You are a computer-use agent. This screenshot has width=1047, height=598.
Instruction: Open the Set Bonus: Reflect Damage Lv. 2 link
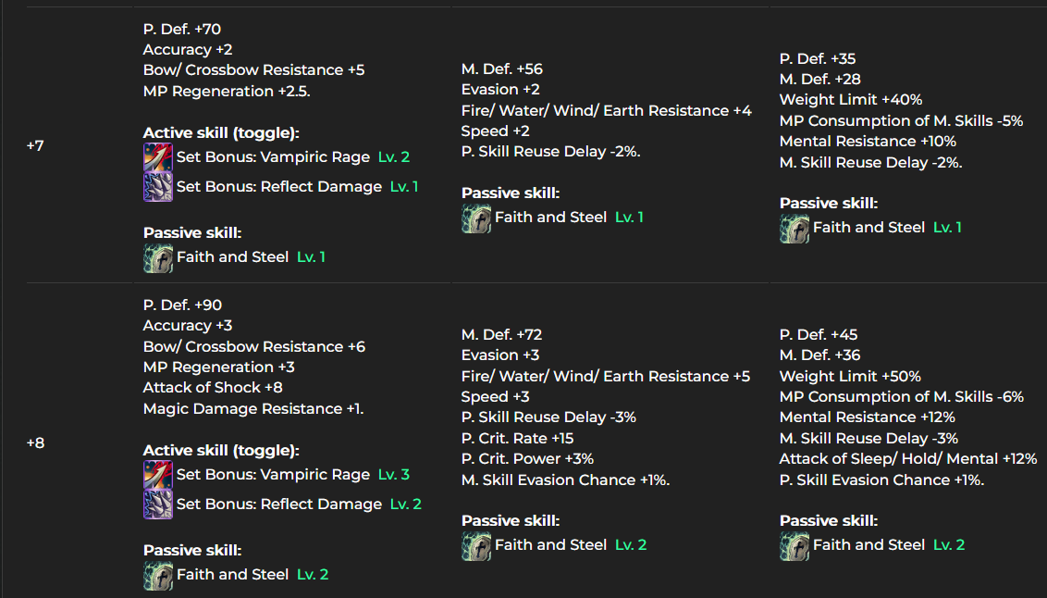coord(278,505)
